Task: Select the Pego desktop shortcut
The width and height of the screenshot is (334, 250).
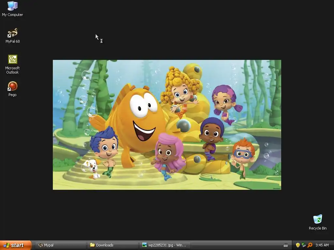Action: coord(12,89)
